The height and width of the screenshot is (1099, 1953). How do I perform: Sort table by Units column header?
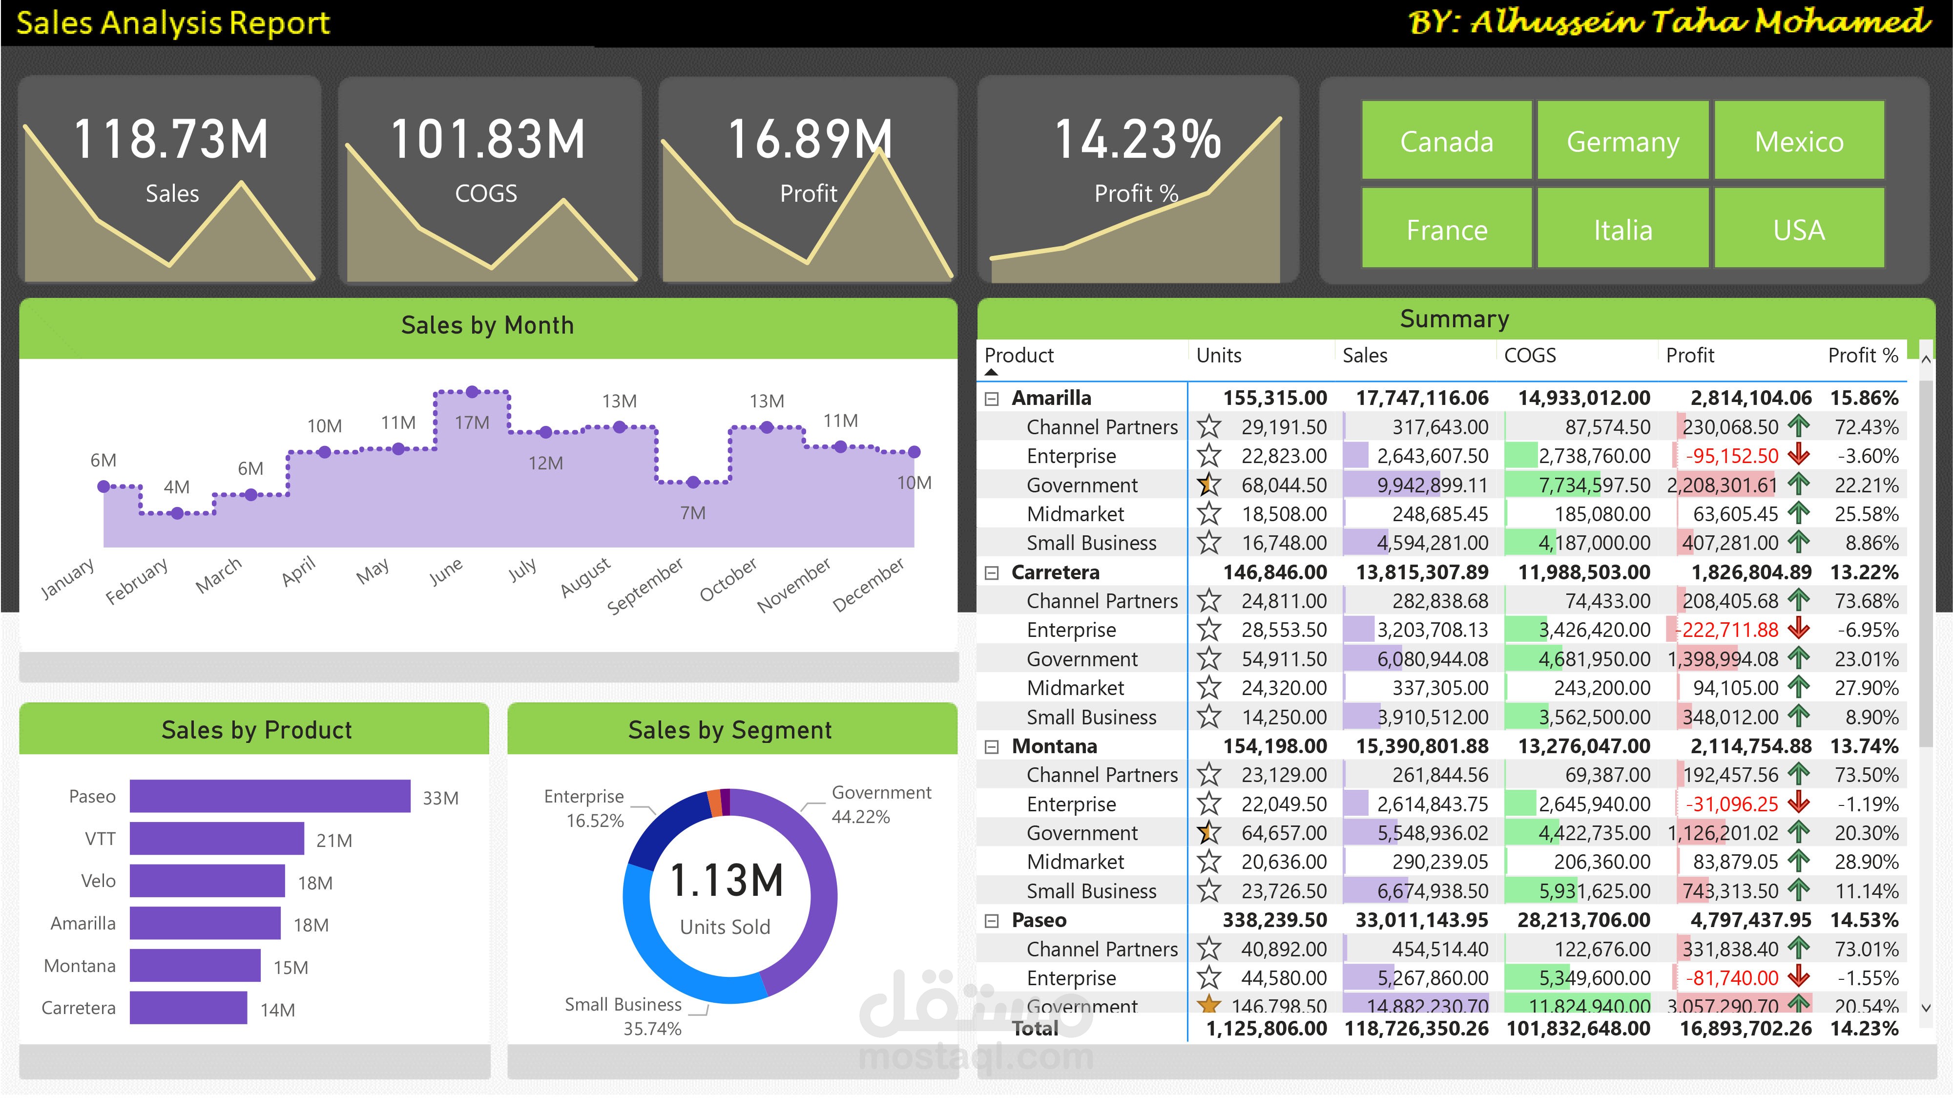click(x=1218, y=356)
